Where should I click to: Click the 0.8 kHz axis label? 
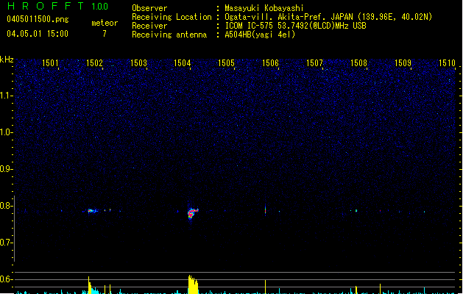(x=6, y=206)
